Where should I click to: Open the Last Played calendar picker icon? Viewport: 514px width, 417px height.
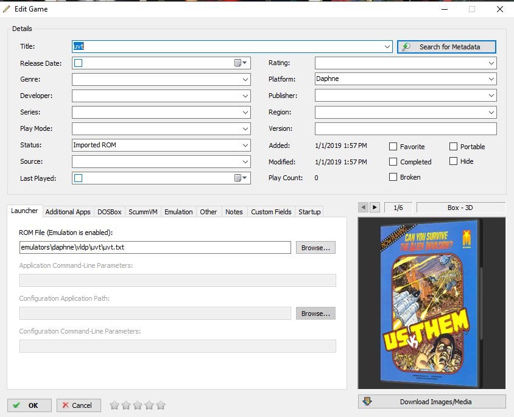pos(241,178)
